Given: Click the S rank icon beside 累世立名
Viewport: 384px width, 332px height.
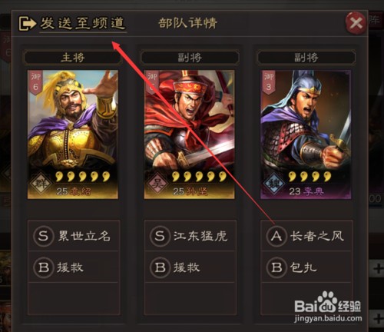Looking at the screenshot, I should pyautogui.click(x=43, y=236).
